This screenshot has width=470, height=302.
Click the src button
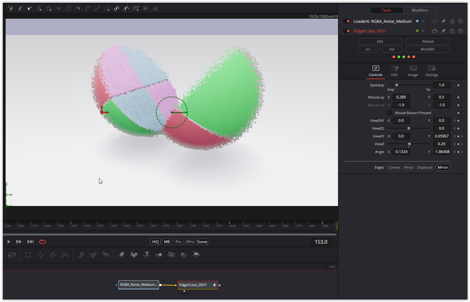click(x=368, y=49)
